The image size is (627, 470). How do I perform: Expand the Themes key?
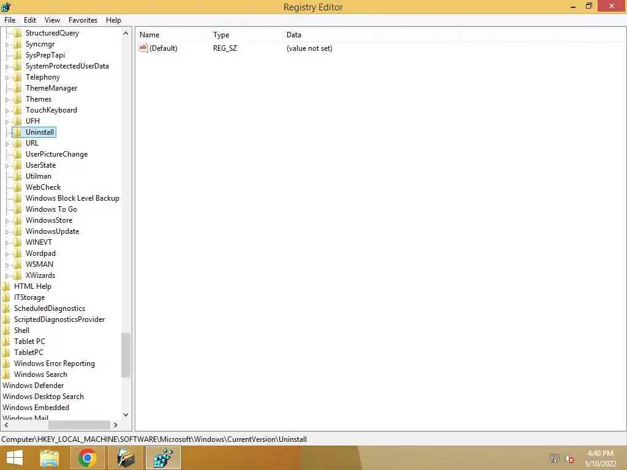pyautogui.click(x=7, y=100)
